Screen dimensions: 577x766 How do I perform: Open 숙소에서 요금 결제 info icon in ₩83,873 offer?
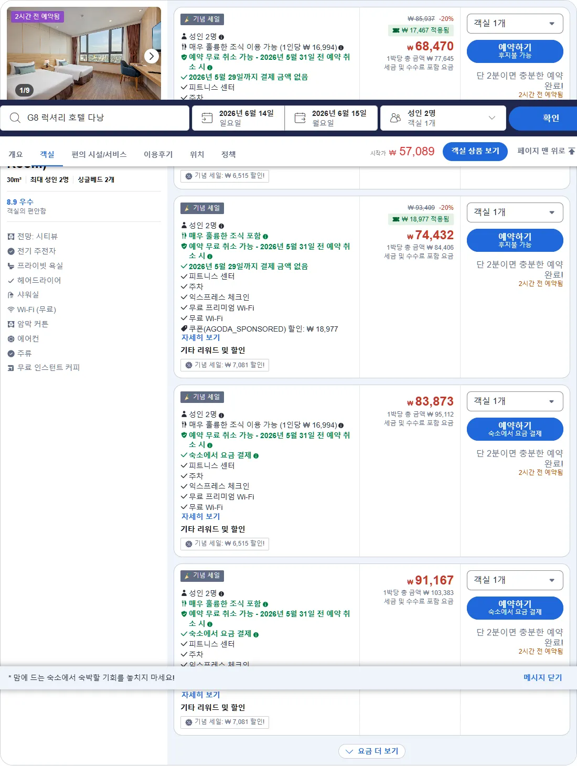256,455
